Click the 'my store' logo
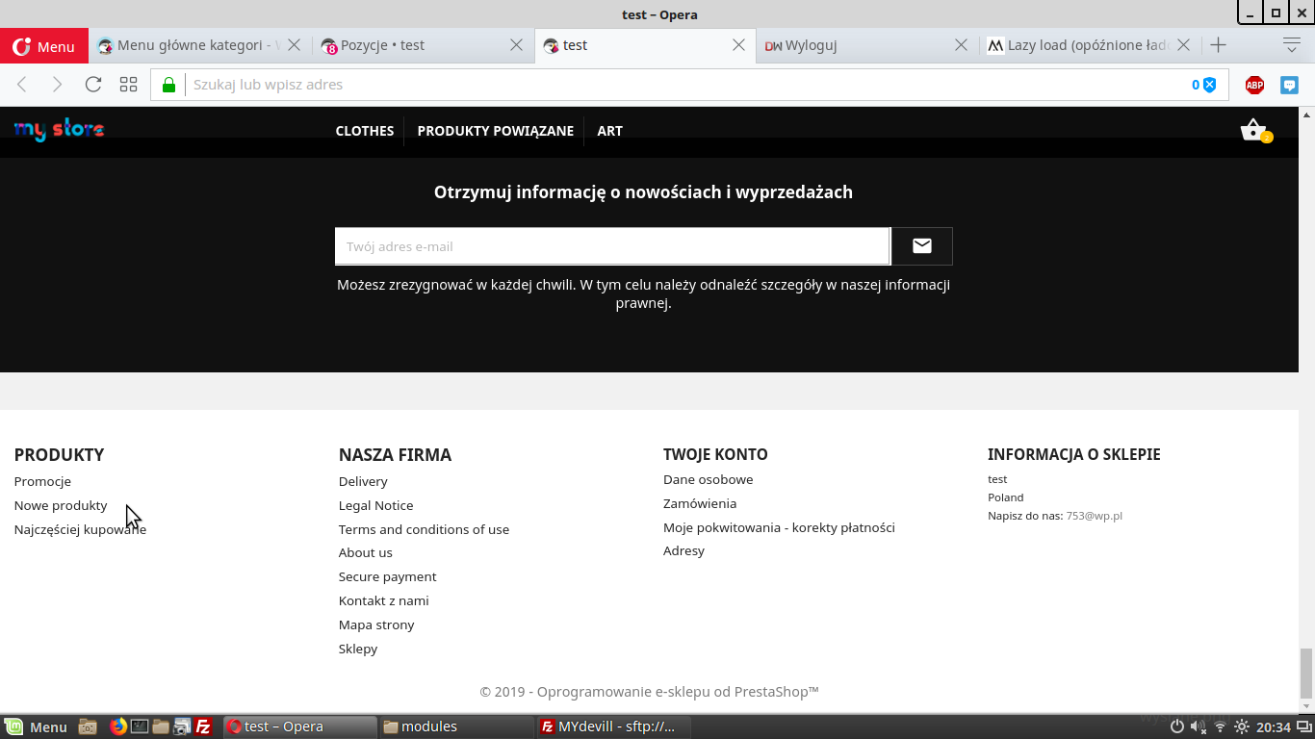Viewport: 1315px width, 739px height. coord(60,130)
